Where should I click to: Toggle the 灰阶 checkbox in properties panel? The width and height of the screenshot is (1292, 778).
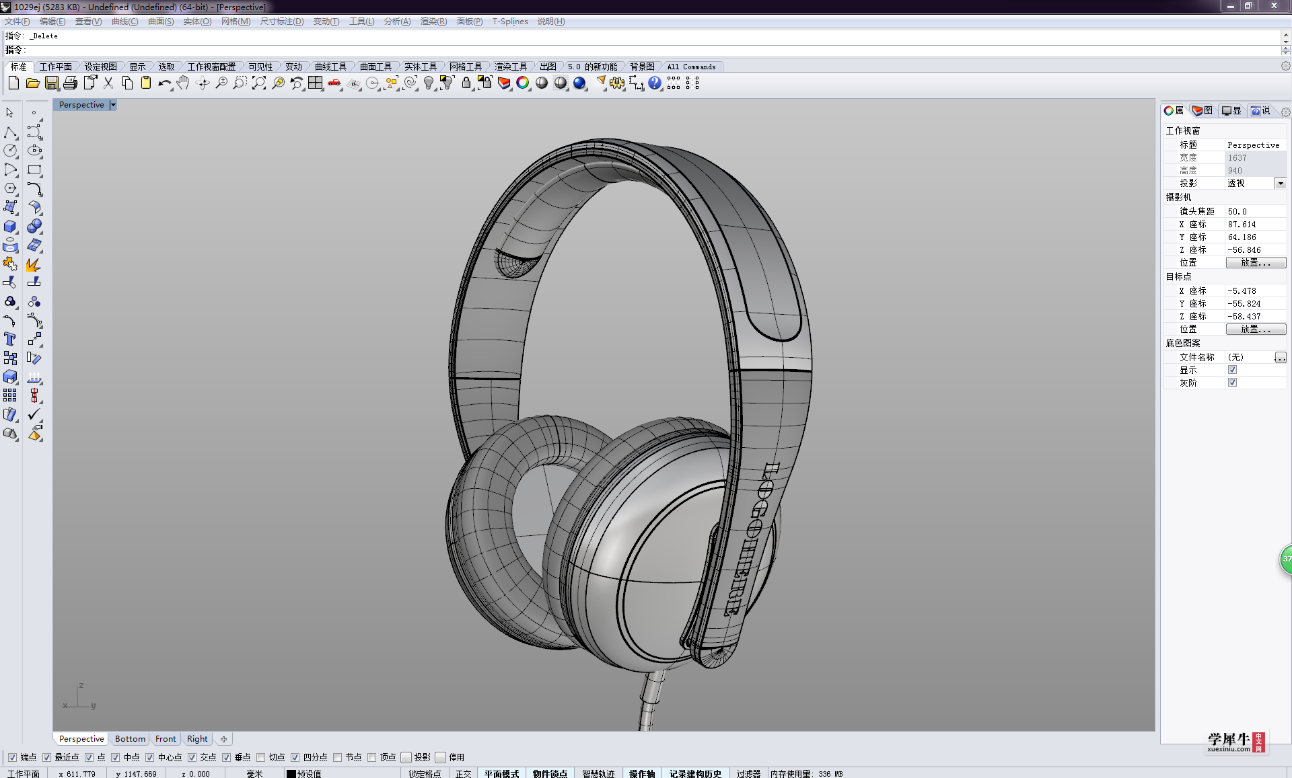(x=1232, y=383)
